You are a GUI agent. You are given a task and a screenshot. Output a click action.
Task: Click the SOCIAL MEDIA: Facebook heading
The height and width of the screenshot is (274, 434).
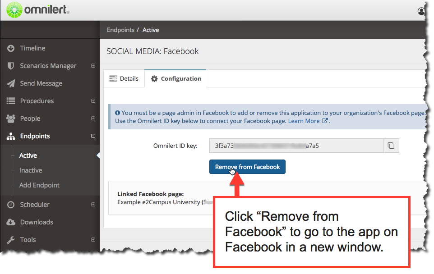click(152, 51)
